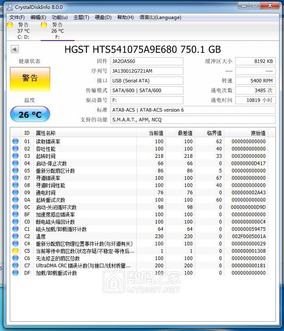
Task: Click the ID column header
Action: (x=27, y=133)
